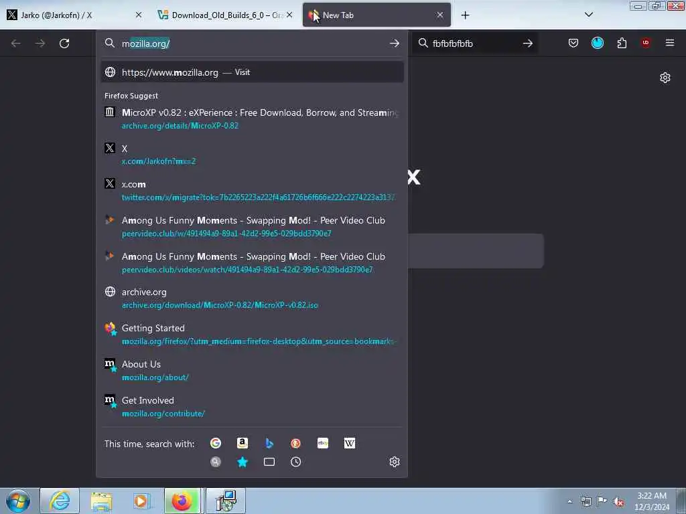
Task: Search this time with eBay
Action: (x=323, y=443)
